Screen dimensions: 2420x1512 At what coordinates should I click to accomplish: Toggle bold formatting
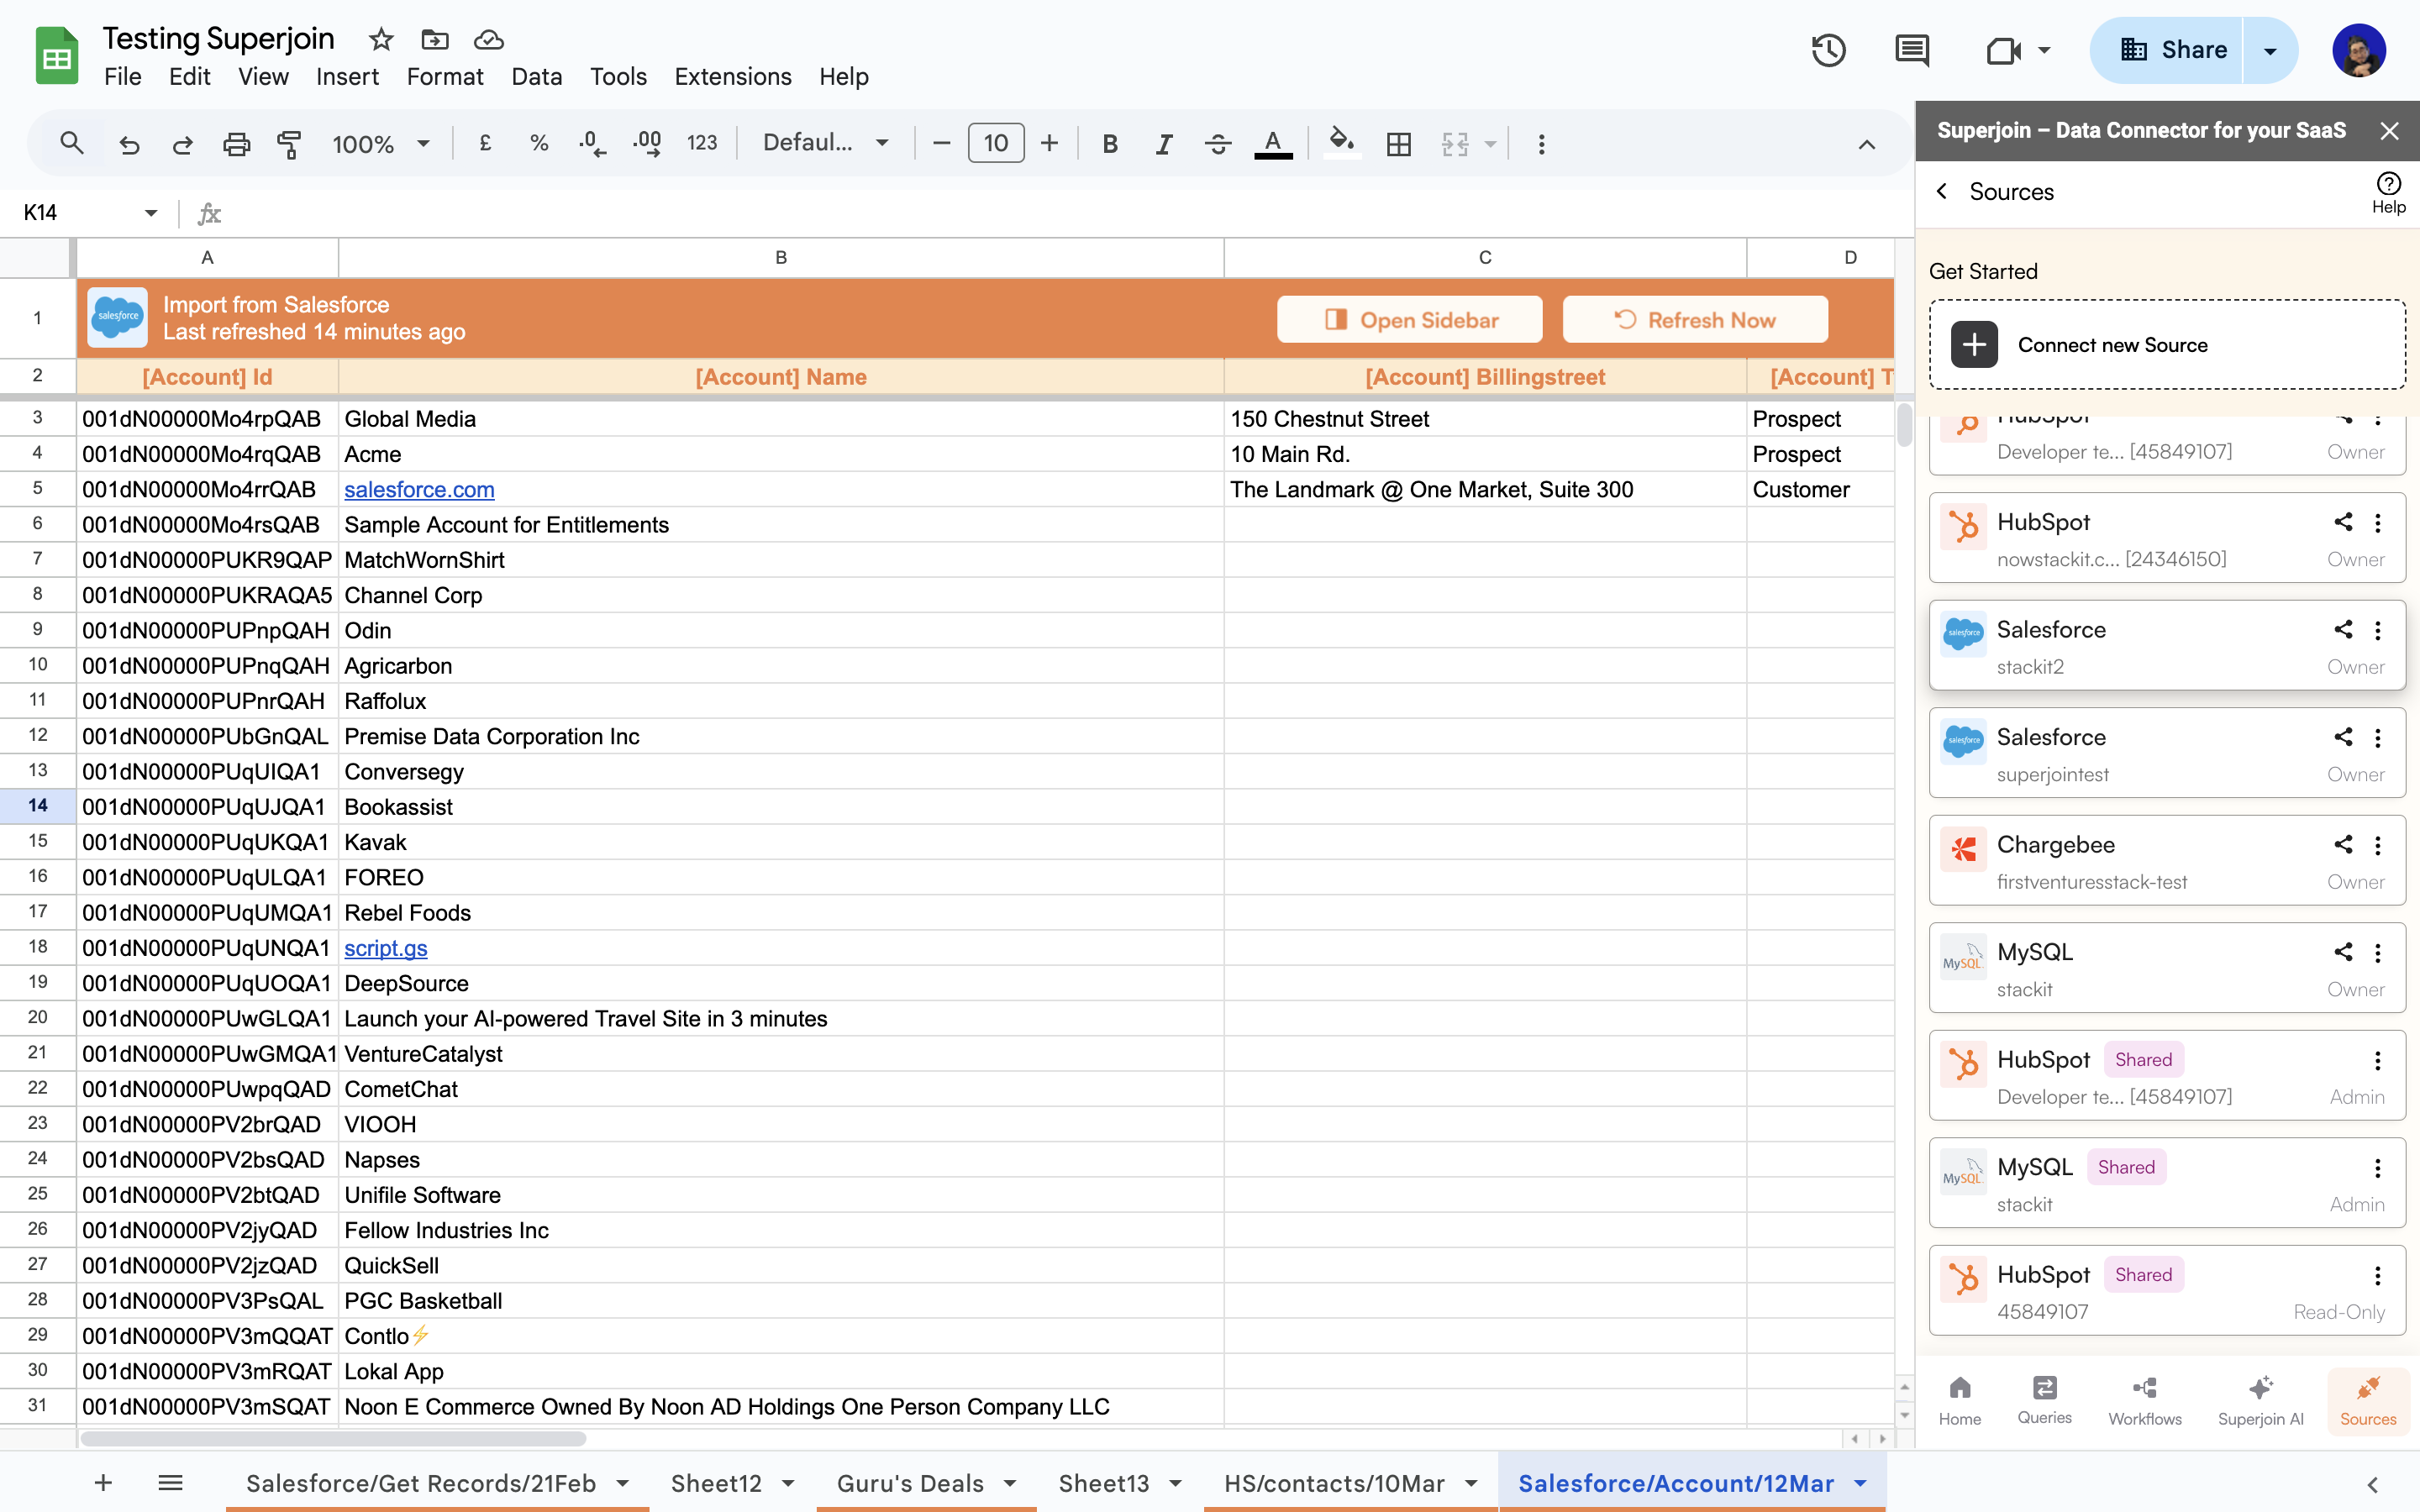(x=1109, y=144)
